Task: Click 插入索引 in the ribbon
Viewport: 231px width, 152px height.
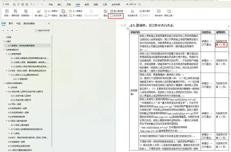Action: 145,11
